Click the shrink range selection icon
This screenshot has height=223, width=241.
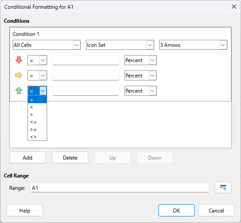pos(223,188)
